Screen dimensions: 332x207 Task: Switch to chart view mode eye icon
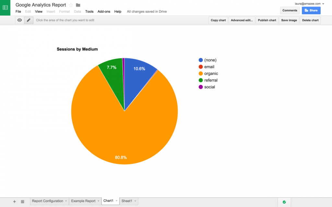coord(19,20)
